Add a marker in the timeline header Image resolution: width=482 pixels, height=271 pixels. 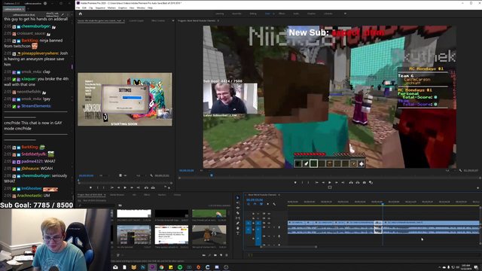[x=268, y=204]
